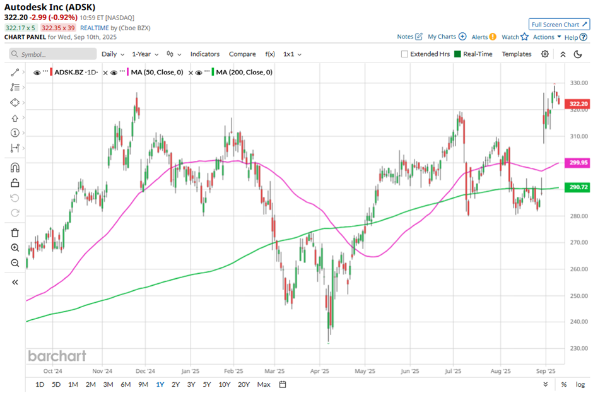
Task: Click the MA 50 magenta color swatch
Action: point(128,73)
